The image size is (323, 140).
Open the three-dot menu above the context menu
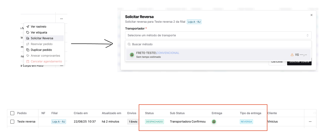coord(62,19)
